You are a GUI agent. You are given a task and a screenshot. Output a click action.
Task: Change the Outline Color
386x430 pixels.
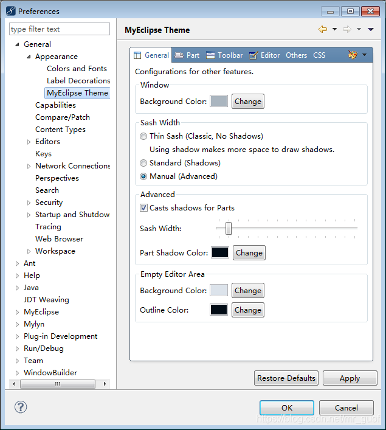[248, 310]
